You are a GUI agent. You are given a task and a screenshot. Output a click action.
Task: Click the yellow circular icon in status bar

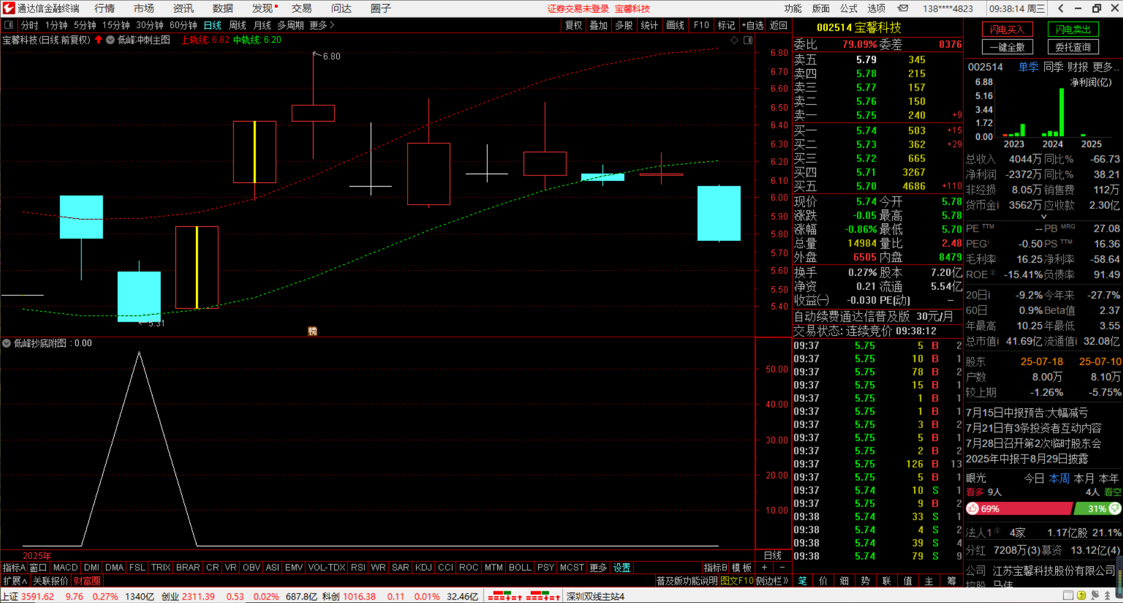[x=1081, y=596]
